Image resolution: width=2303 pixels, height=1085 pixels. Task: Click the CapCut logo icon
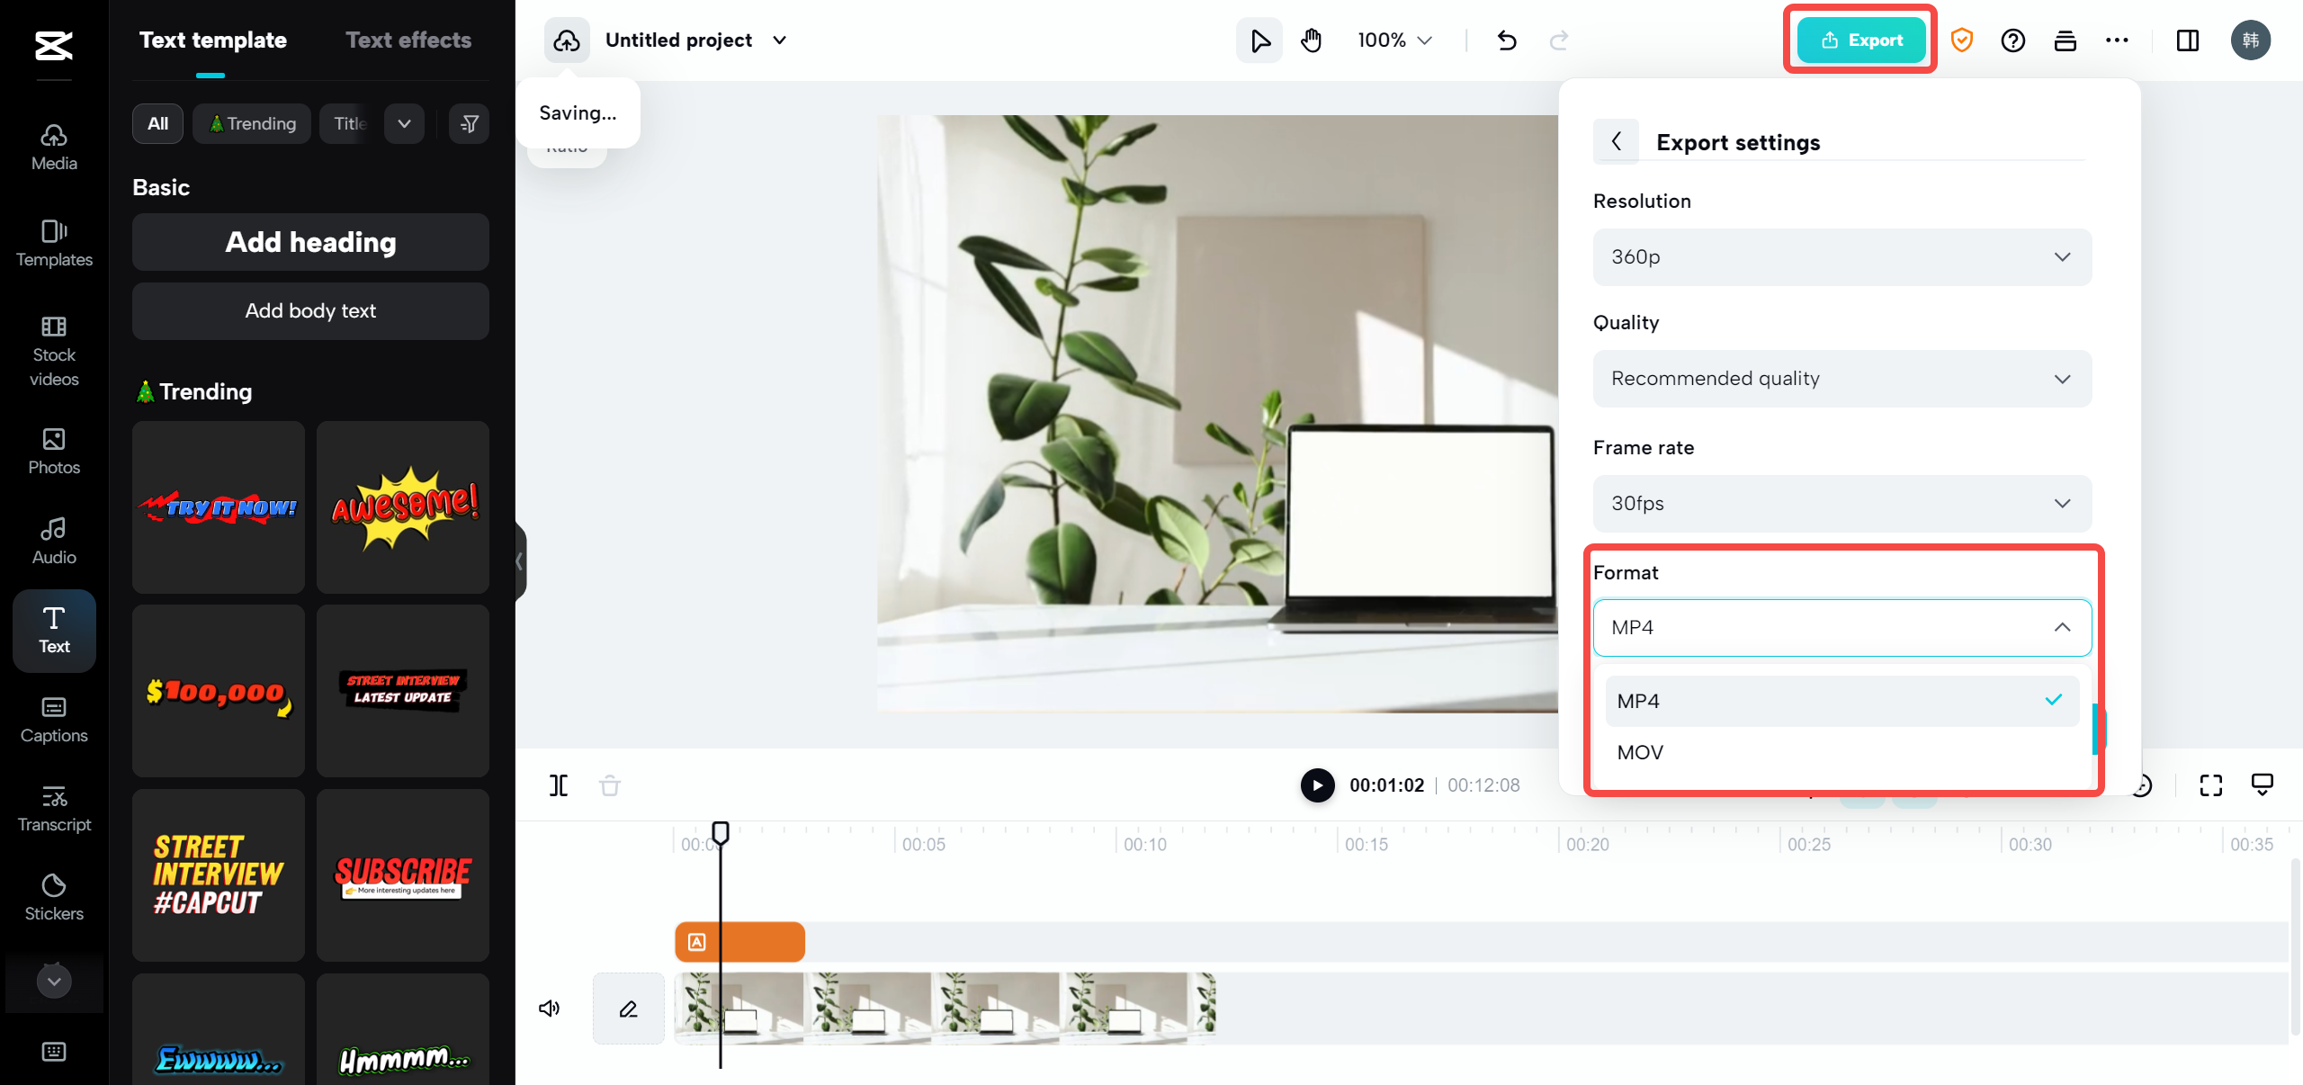point(54,45)
